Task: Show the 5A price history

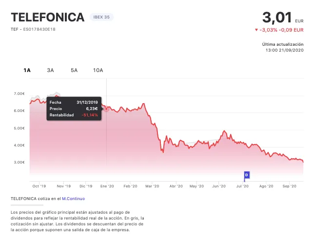Action: click(x=74, y=70)
